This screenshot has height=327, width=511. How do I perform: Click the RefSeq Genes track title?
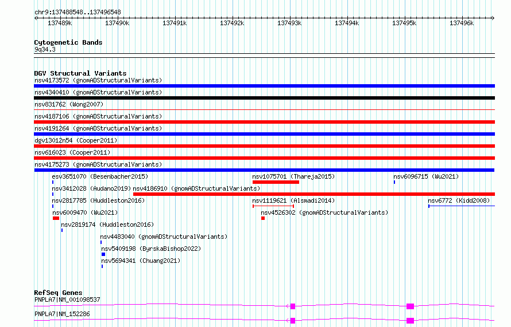(58, 293)
